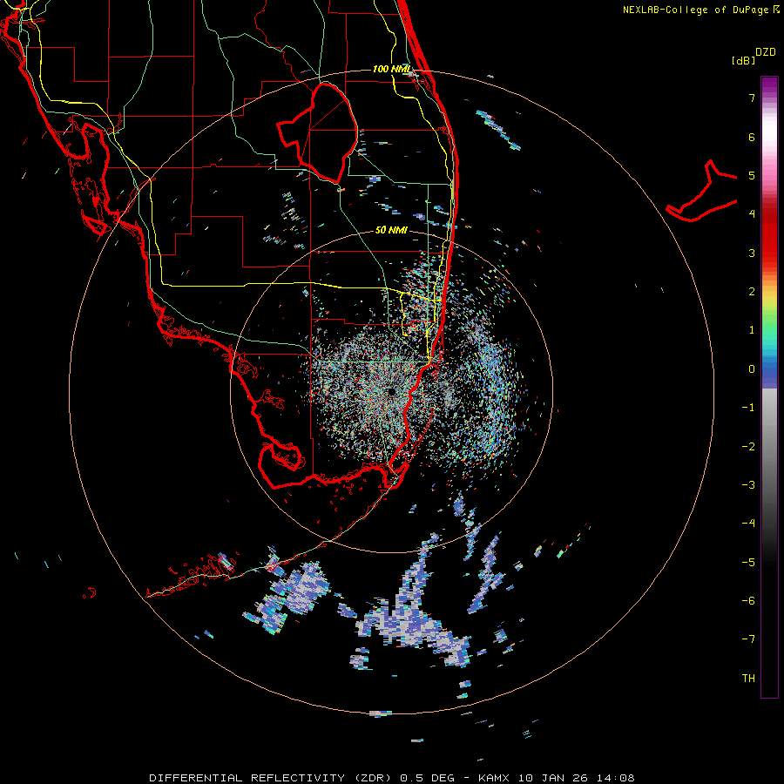
Task: Click the -7 value on color scale
Action: (748, 639)
